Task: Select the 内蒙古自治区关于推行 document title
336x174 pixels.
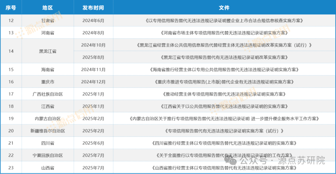Action: [224, 118]
